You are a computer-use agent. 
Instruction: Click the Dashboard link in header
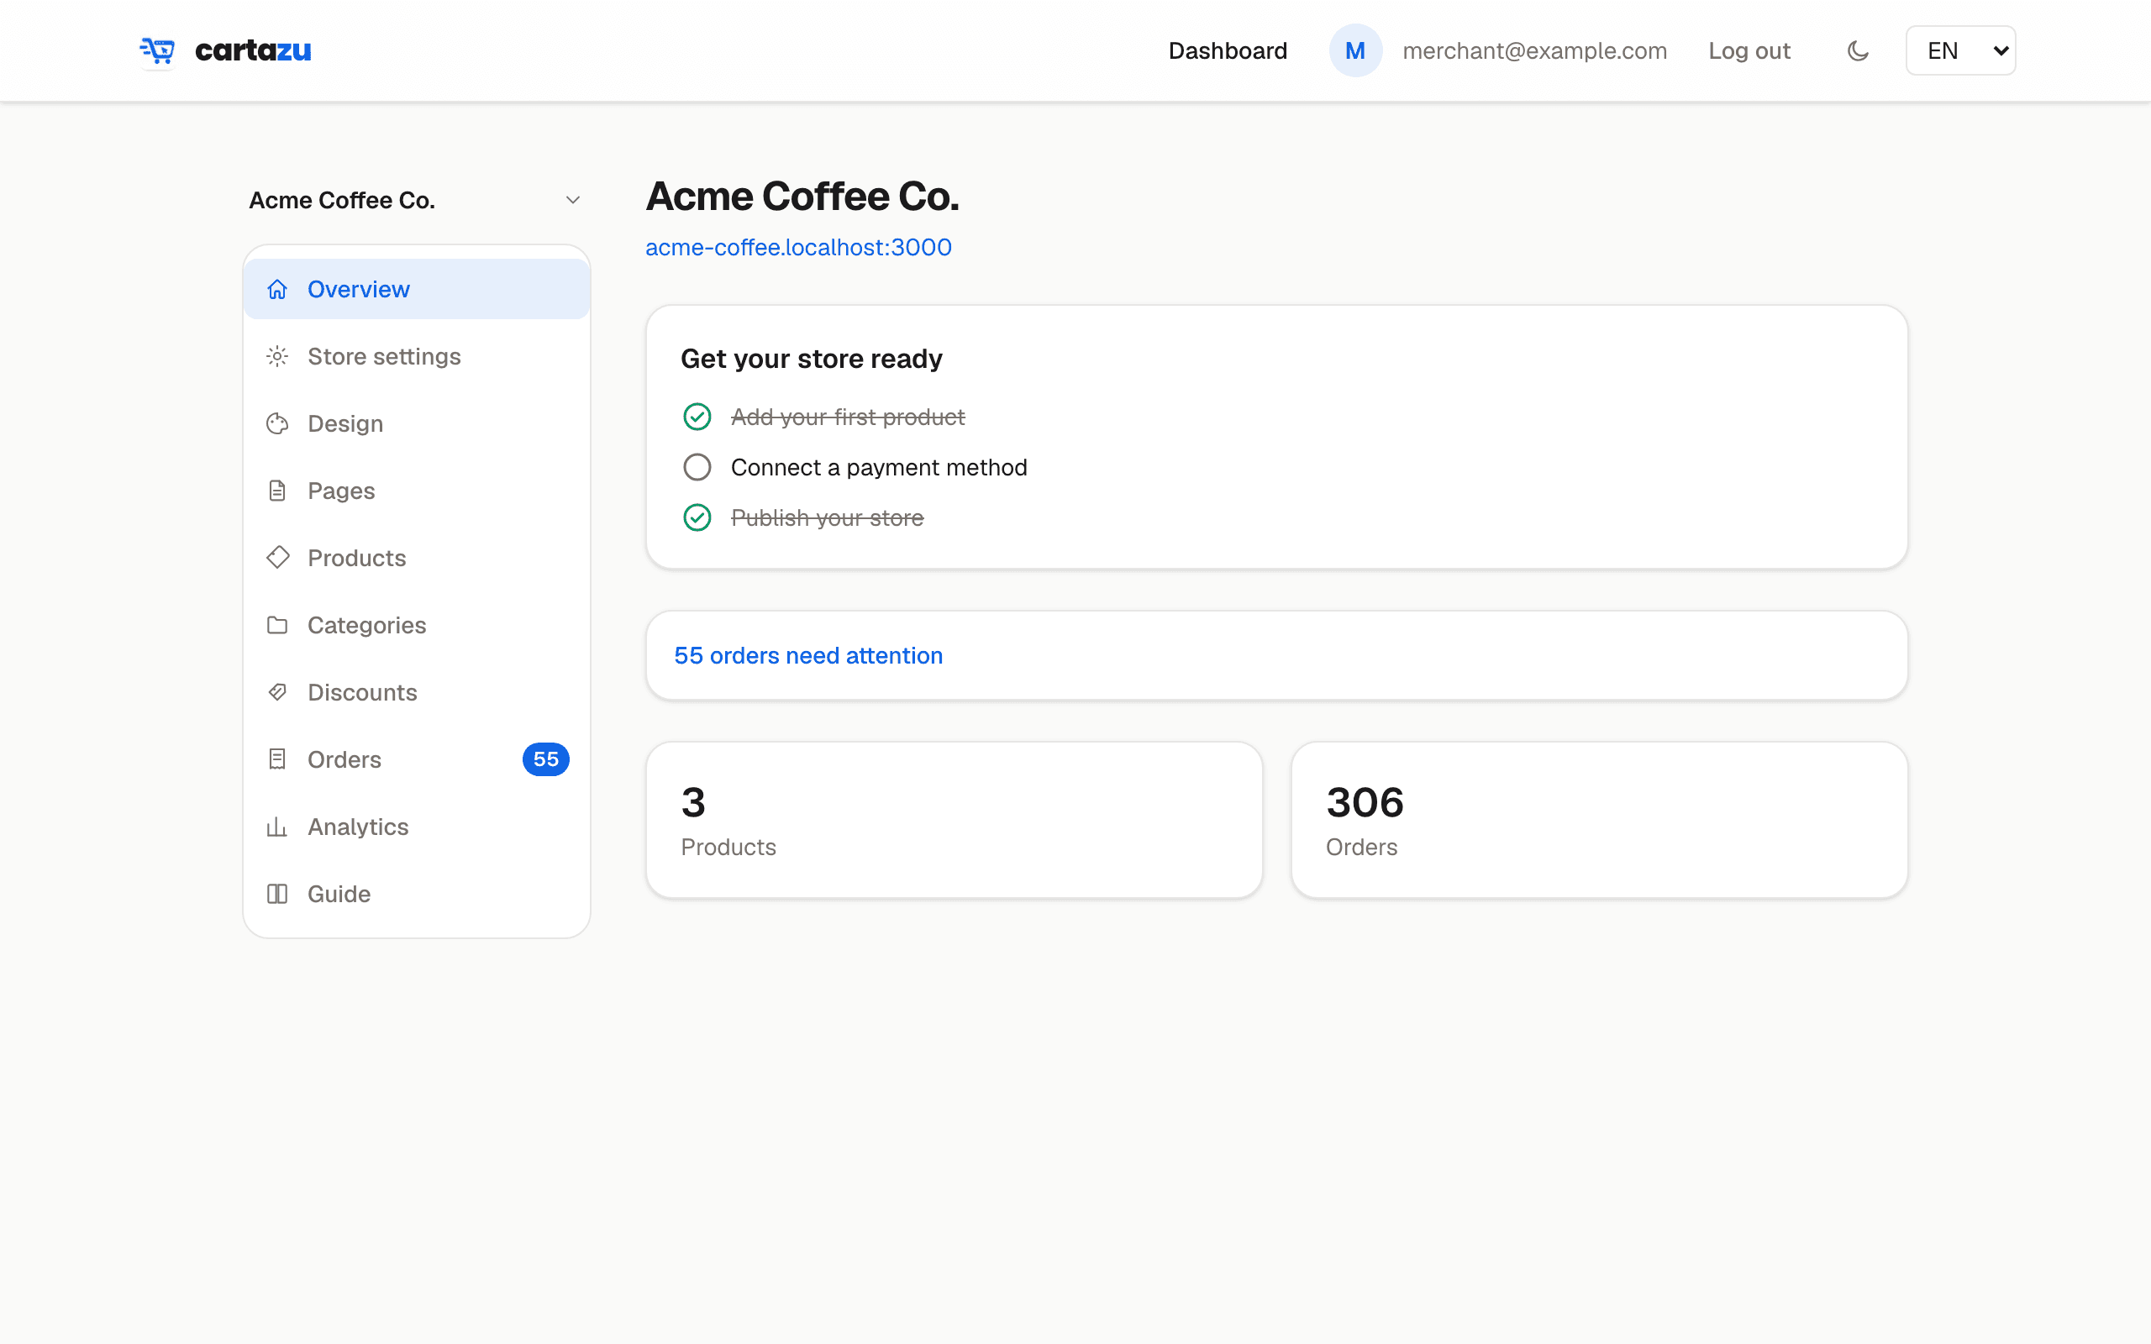(x=1228, y=50)
